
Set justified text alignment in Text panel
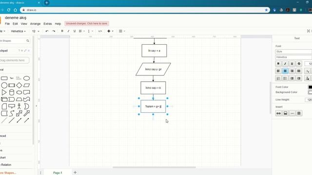[299, 71]
